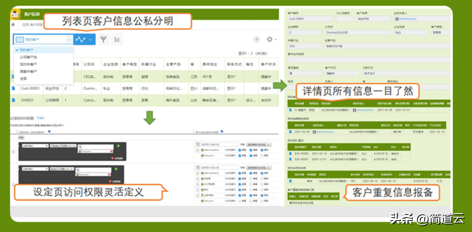Open operator dropdown in lower rule block

click(x=62, y=169)
